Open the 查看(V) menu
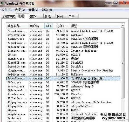Viewport: 129px width, 122px height. [33, 10]
